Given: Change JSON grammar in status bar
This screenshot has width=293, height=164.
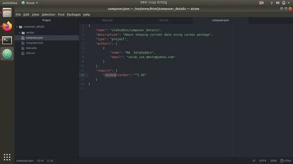Looking at the screenshot, I should point(273,161).
